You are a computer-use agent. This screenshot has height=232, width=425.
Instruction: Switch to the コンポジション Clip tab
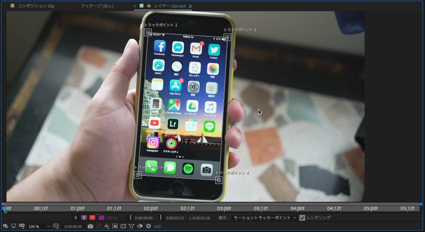tap(36, 6)
